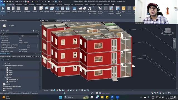Open the South elevation view

click(x=11, y=72)
